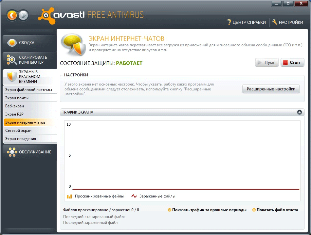Click the Расширенные настройки button
This screenshot has width=311, height=235.
point(271,89)
